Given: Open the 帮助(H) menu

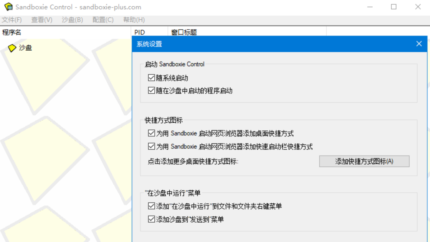Looking at the screenshot, I should tap(134, 20).
